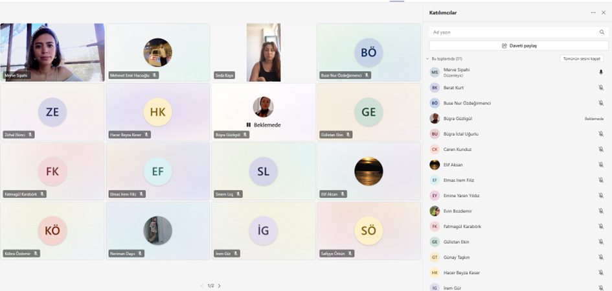
Task: Select Büşra Güzligül in the participants list
Action: [x=457, y=119]
